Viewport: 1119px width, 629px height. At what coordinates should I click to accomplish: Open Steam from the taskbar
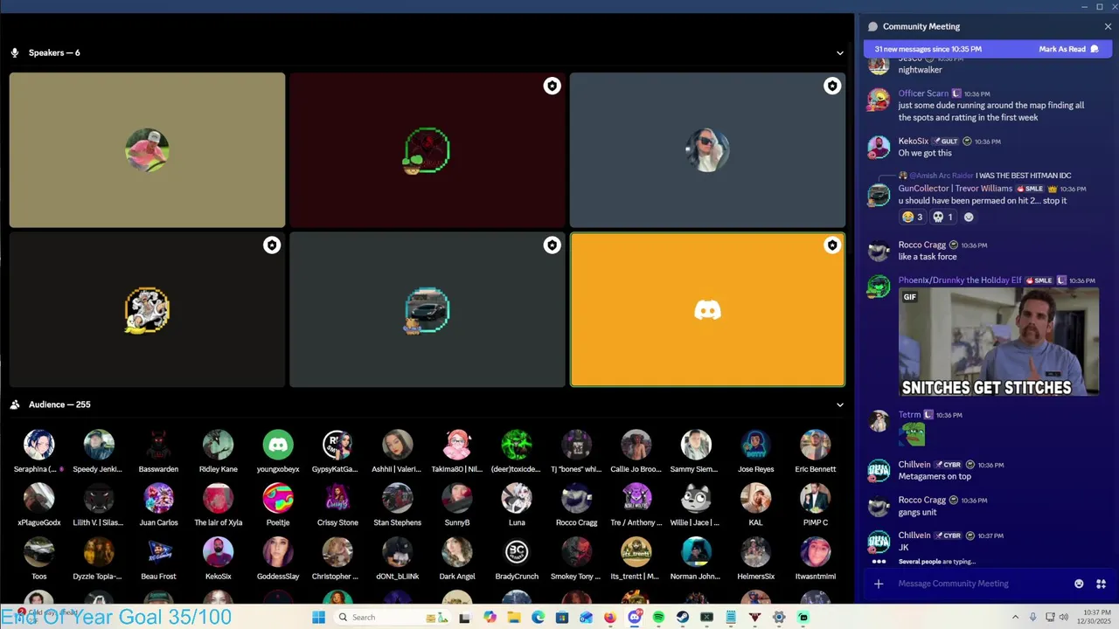tap(683, 617)
